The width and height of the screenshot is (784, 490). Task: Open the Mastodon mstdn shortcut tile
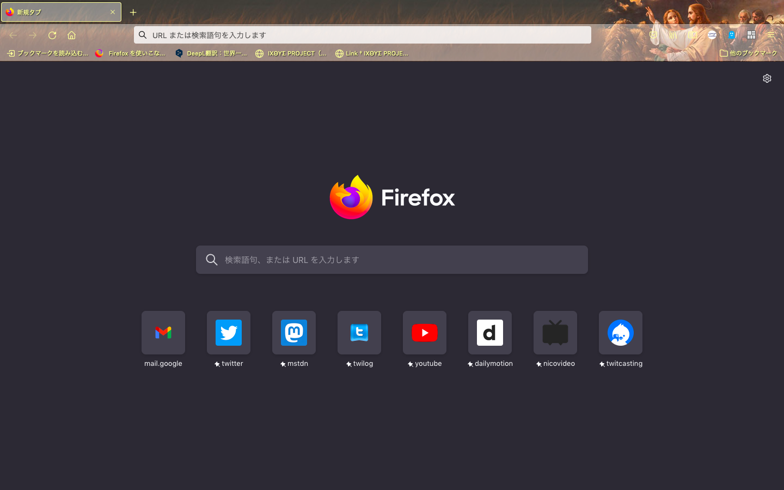(x=294, y=333)
